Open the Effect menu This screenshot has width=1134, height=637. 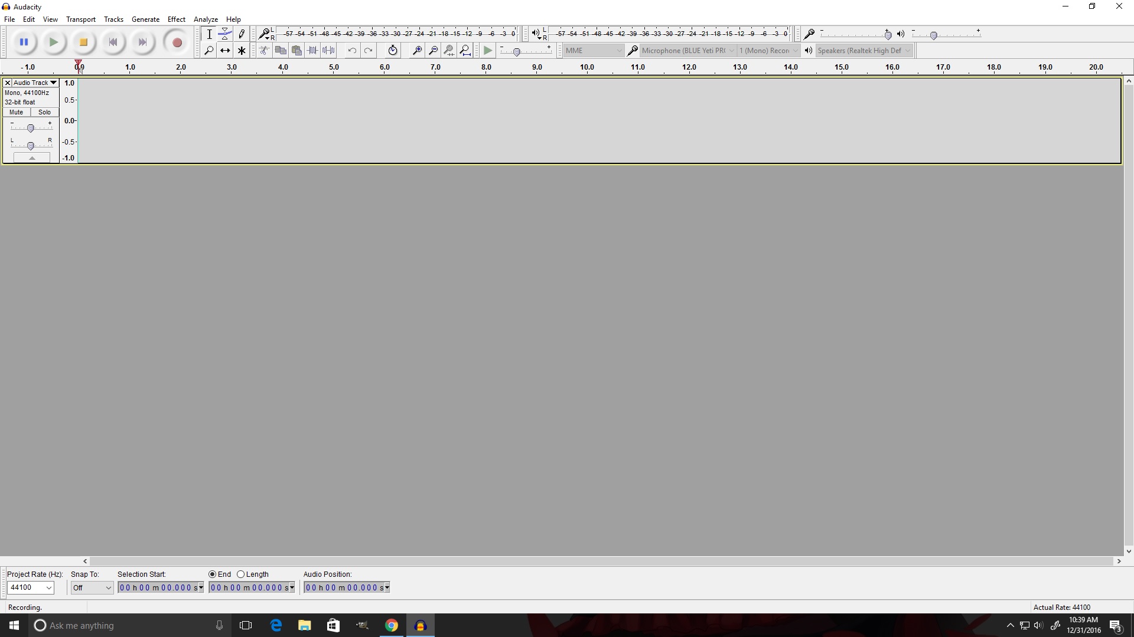point(176,19)
